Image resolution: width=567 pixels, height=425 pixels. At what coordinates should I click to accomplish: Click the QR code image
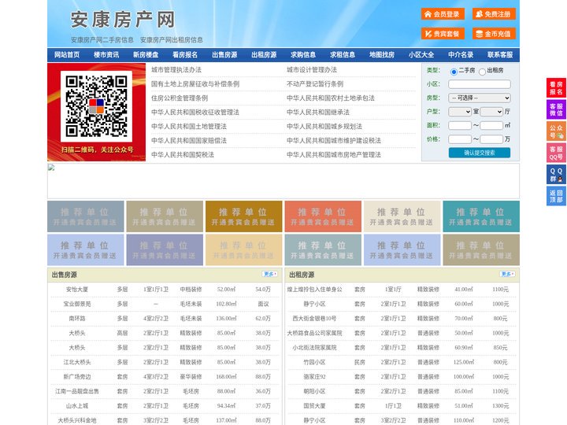tap(96, 106)
